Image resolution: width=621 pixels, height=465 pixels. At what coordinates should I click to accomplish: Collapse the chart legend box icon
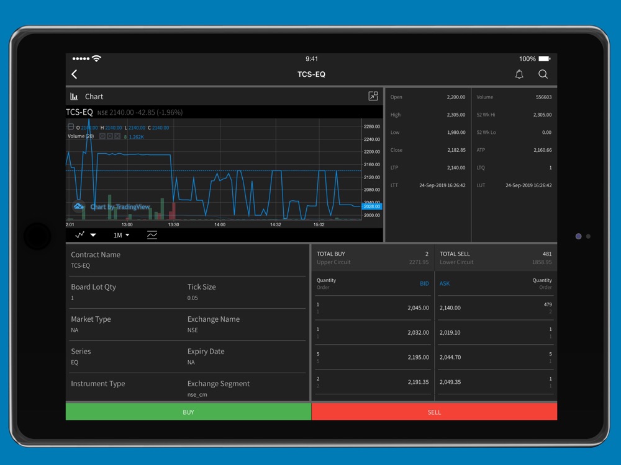tap(71, 127)
